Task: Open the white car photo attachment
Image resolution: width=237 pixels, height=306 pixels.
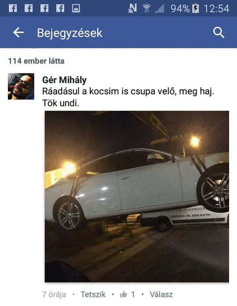Action: [x=137, y=197]
